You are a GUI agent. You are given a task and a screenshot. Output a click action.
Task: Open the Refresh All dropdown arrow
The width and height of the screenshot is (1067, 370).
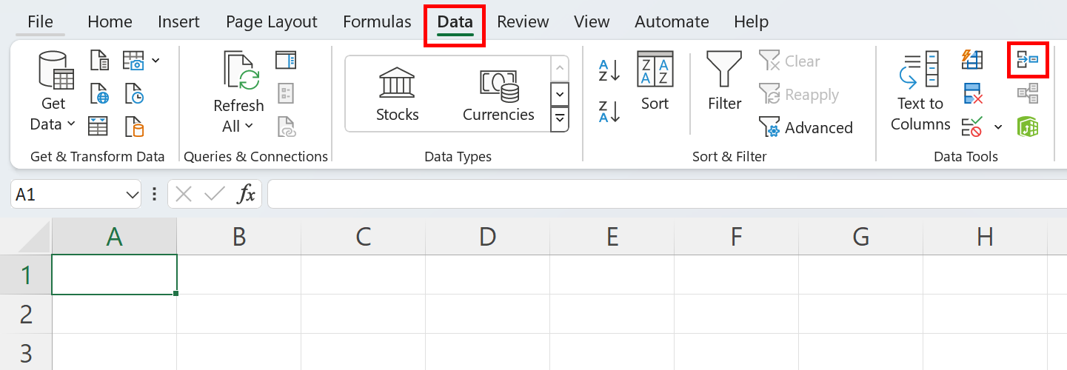(249, 127)
